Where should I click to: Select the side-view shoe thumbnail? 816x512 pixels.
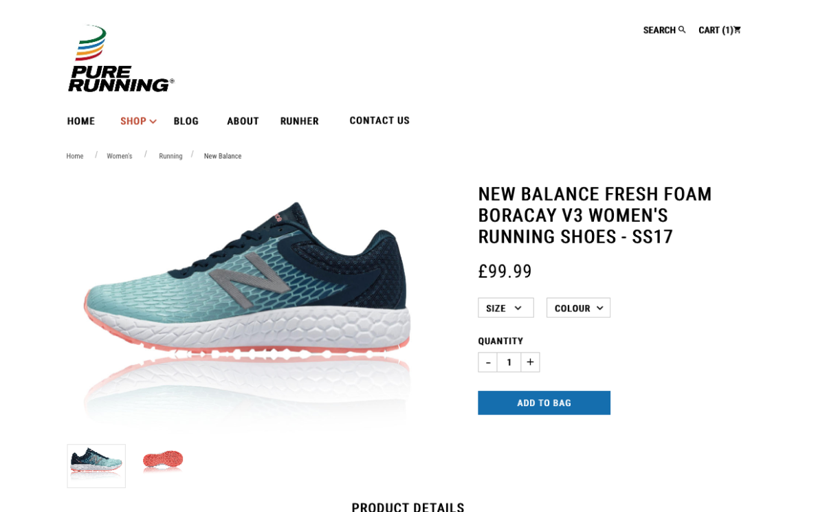(x=96, y=466)
